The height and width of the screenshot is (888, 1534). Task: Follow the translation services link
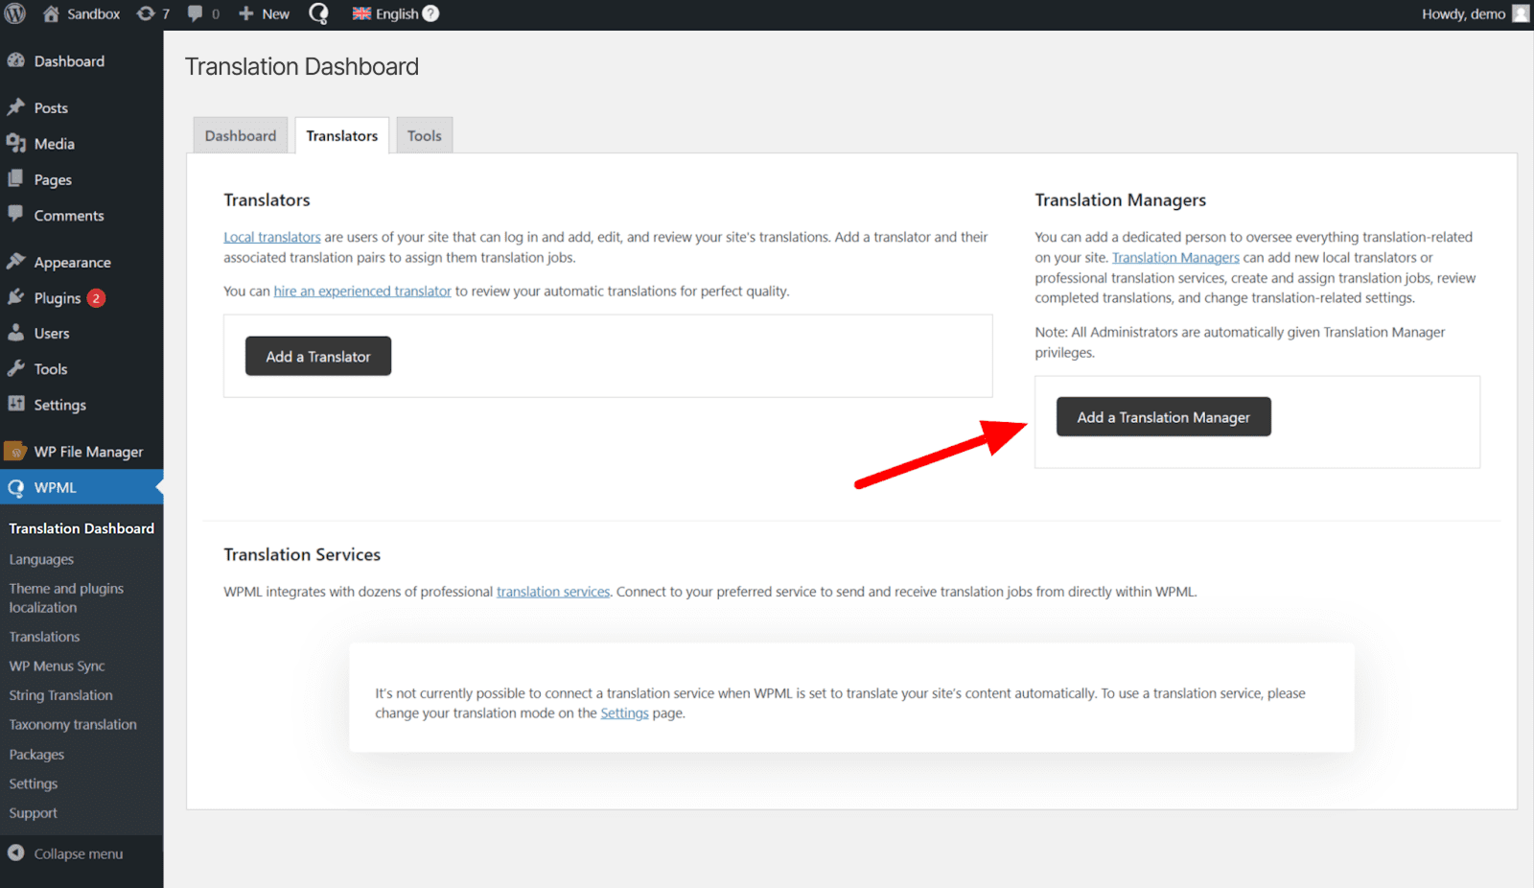pos(553,592)
